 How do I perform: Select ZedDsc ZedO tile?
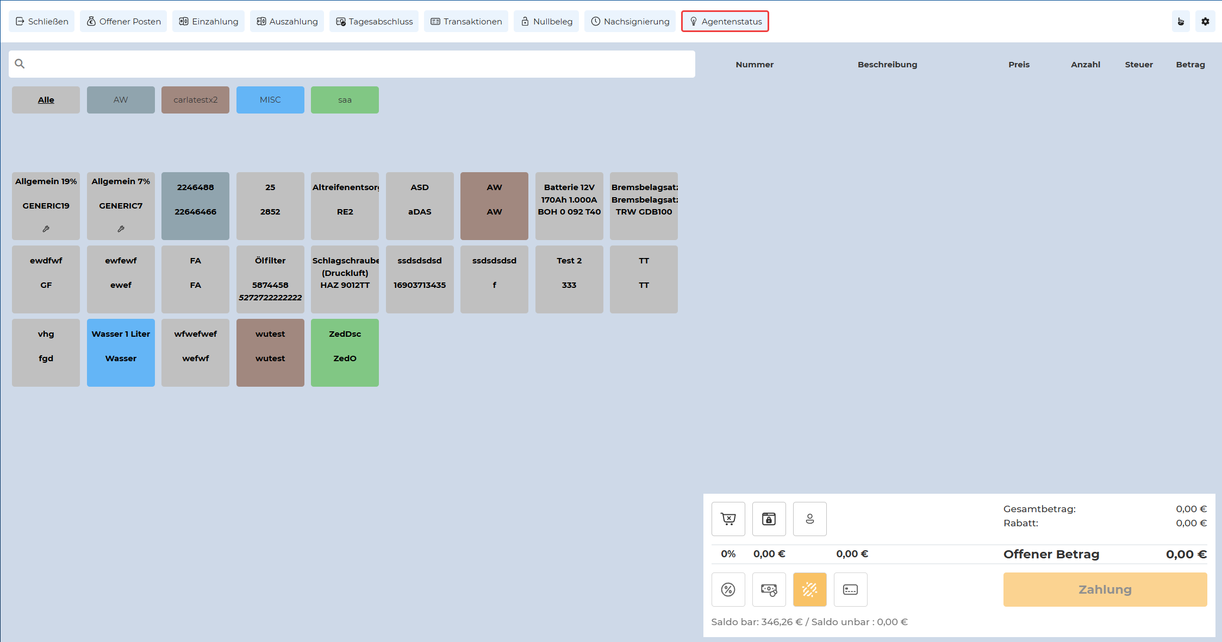tap(345, 353)
